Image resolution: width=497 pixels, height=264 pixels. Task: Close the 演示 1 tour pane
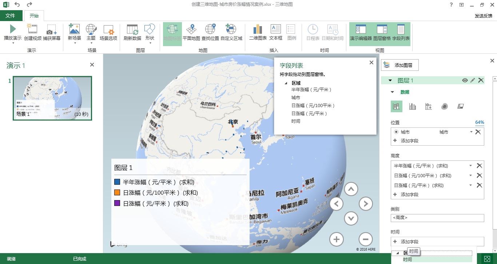click(92, 65)
